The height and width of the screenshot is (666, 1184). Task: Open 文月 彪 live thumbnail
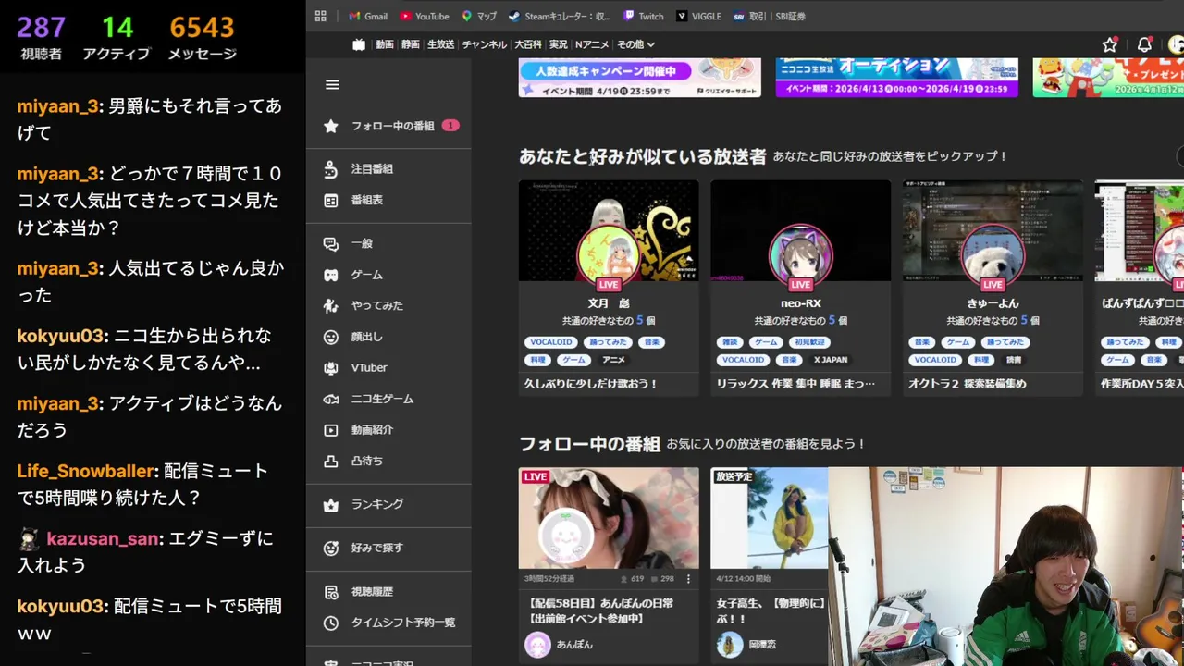point(609,230)
